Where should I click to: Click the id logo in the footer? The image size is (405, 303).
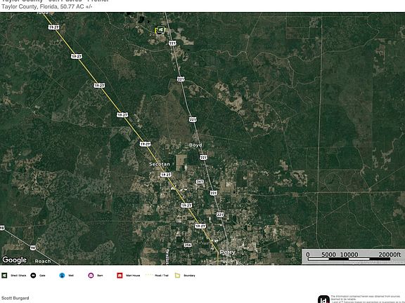323,299
